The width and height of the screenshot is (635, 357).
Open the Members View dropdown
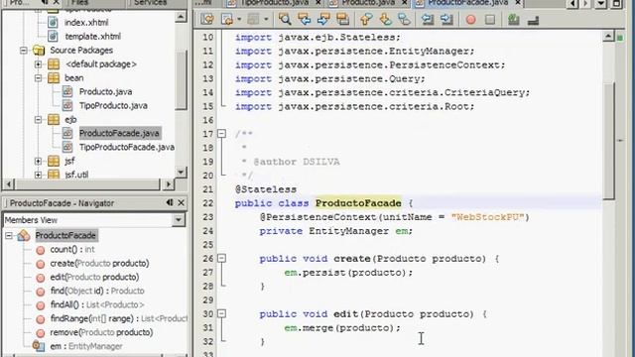click(x=179, y=220)
